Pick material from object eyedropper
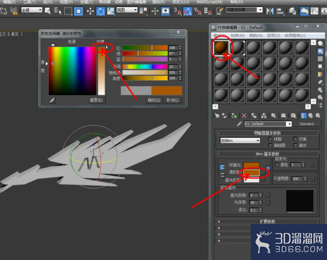Image resolution: width=327 pixels, height=260 pixels. click(x=239, y=124)
